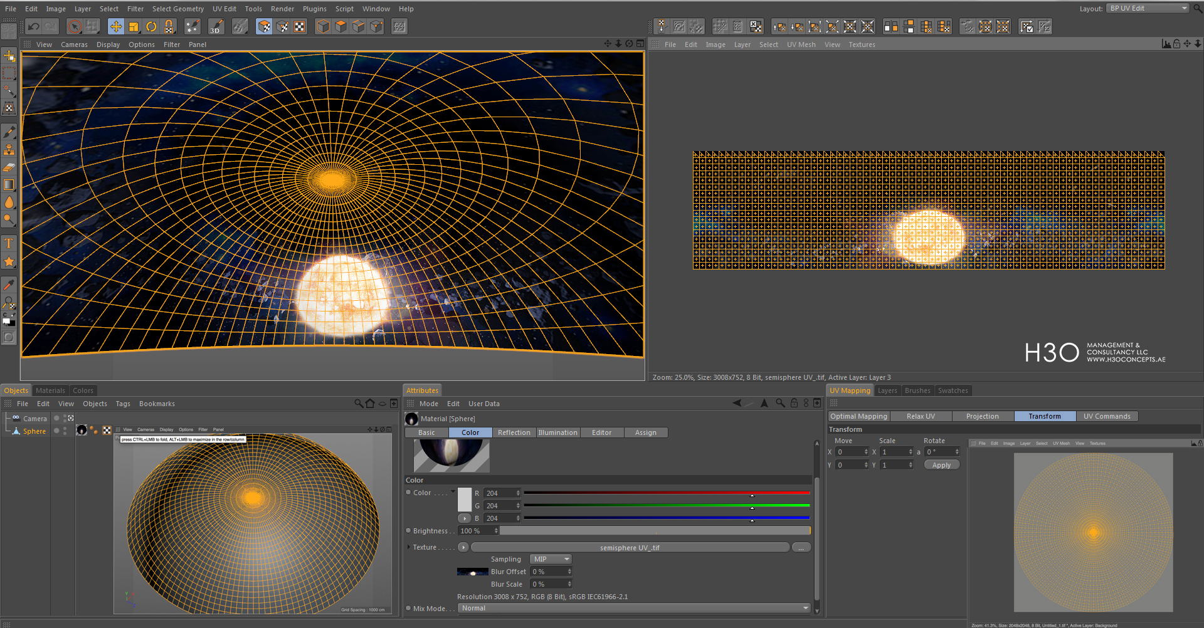Open the Sampling MIP dropdown
This screenshot has height=628, width=1204.
coord(551,559)
